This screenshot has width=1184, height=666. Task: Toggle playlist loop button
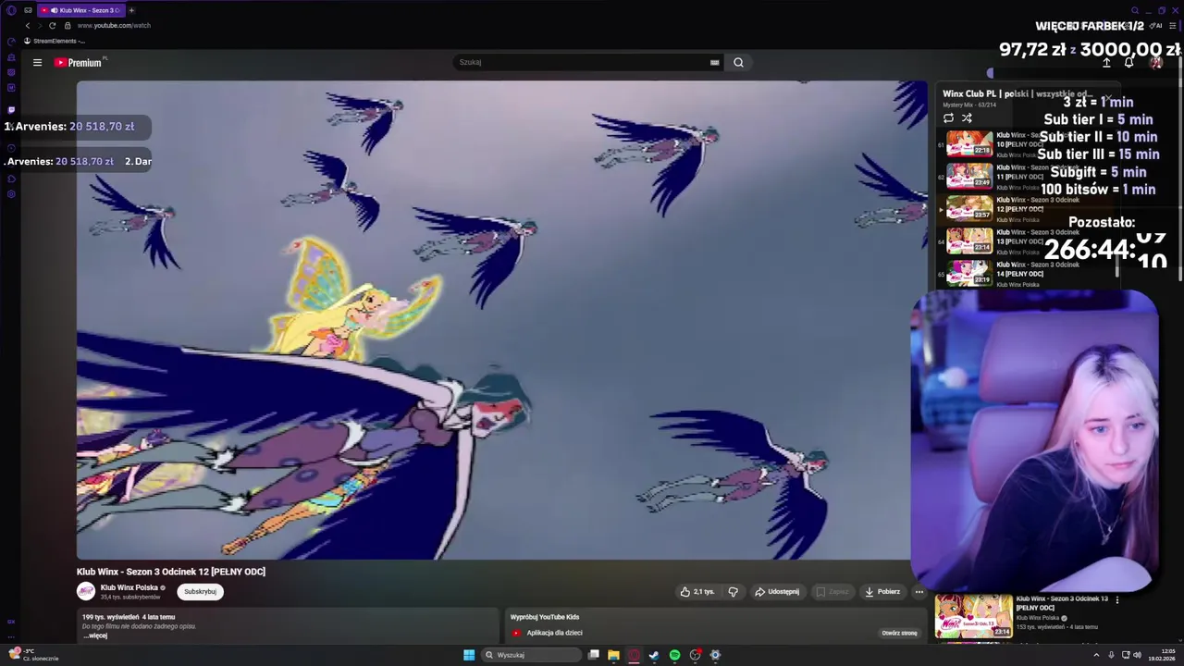(948, 117)
